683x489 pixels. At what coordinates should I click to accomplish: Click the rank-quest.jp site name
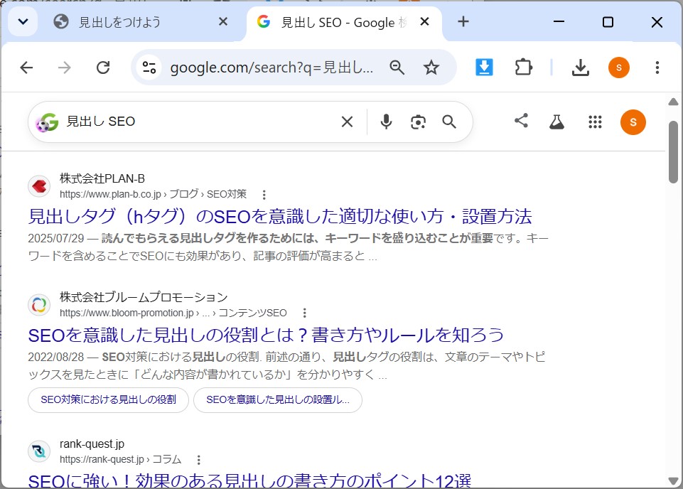[92, 444]
